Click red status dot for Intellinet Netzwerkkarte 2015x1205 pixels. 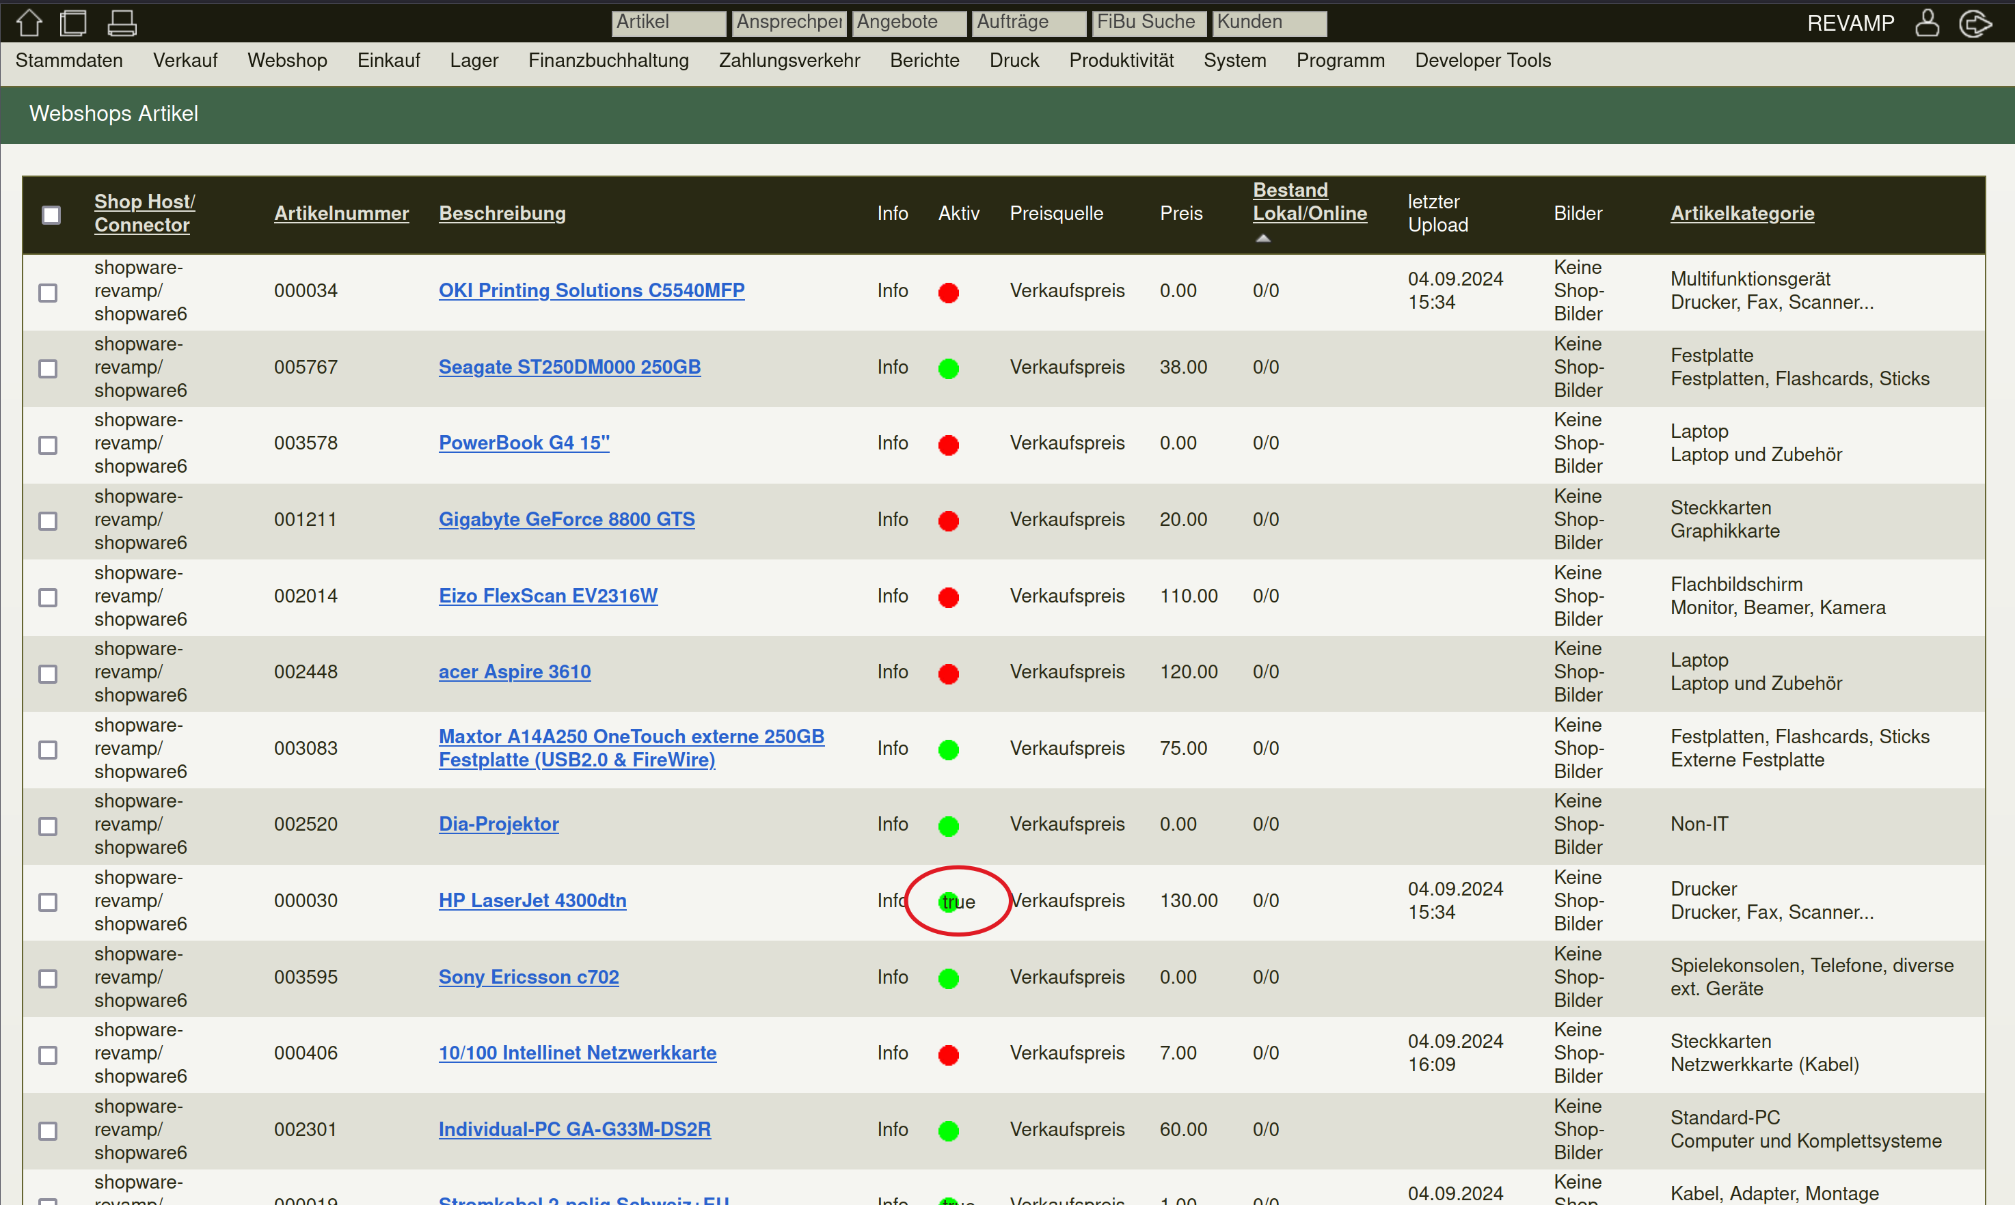(948, 1055)
